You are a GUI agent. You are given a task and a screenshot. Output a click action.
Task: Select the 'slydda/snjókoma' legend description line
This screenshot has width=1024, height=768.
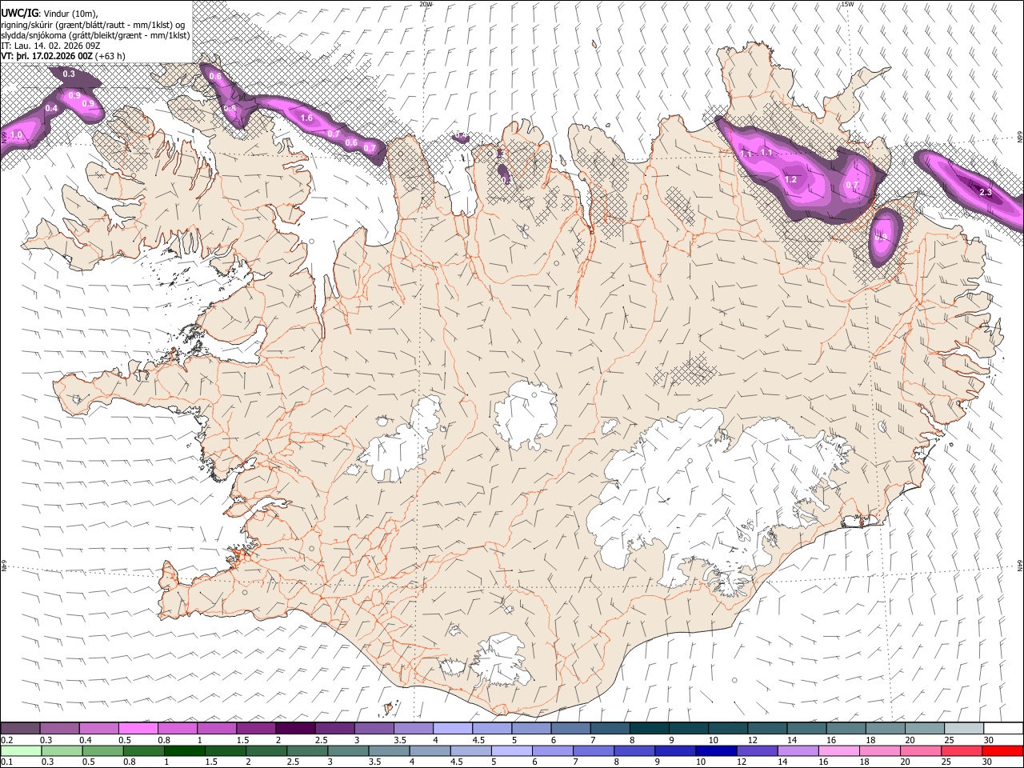pyautogui.click(x=95, y=34)
